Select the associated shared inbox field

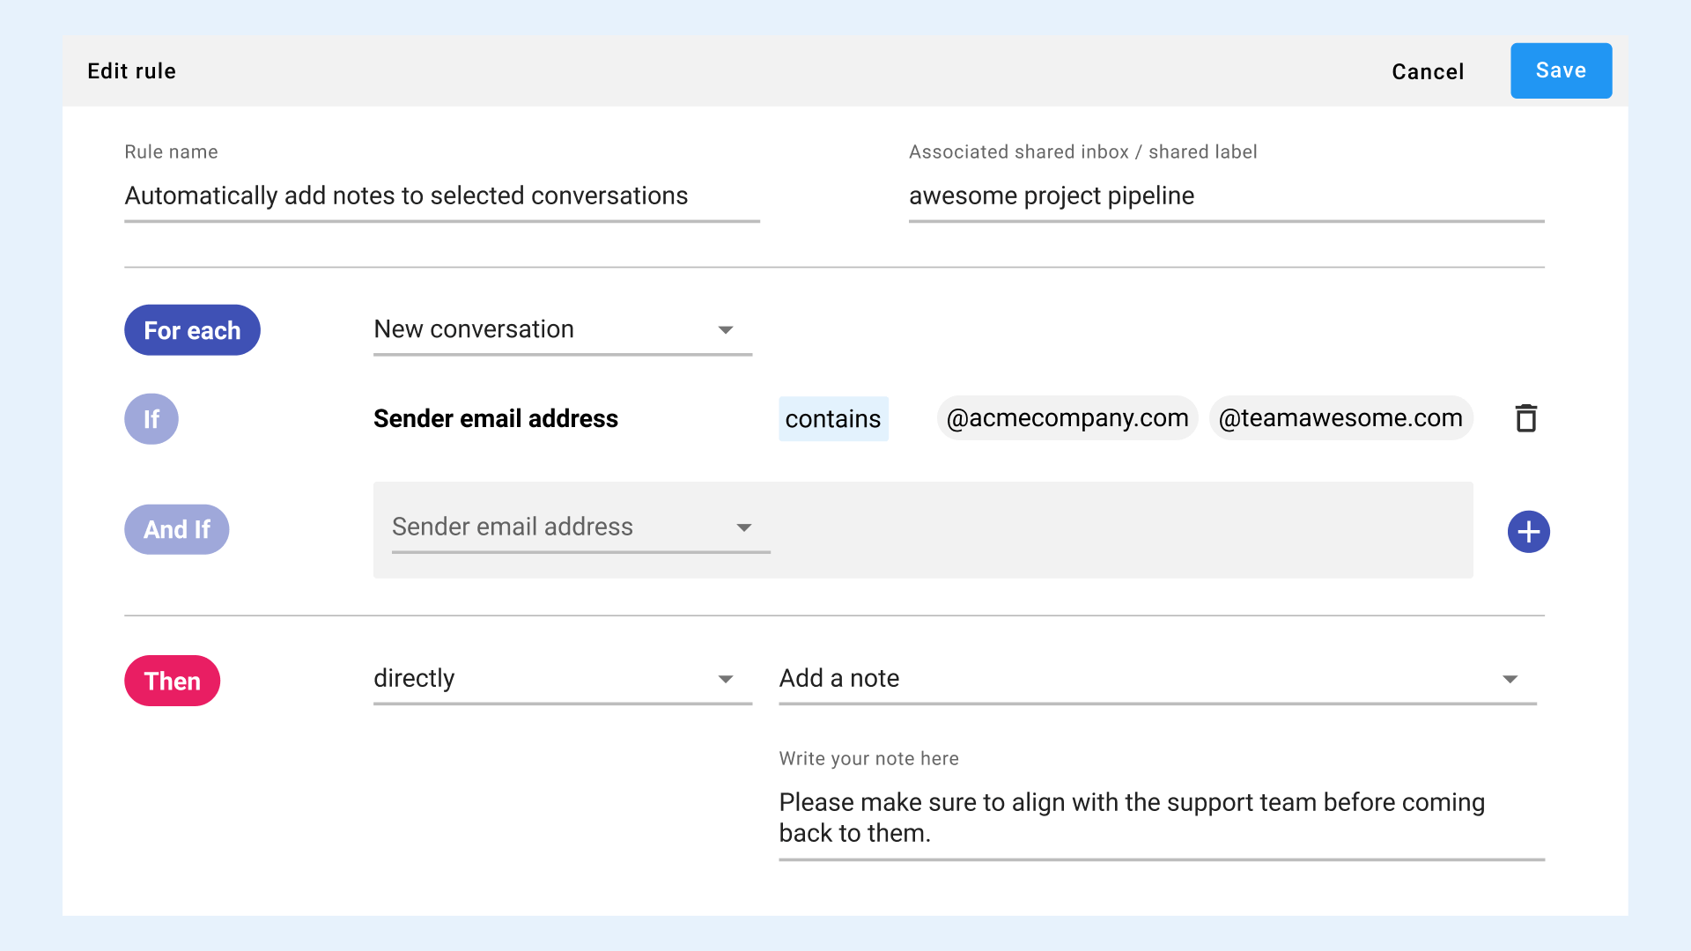(1224, 195)
